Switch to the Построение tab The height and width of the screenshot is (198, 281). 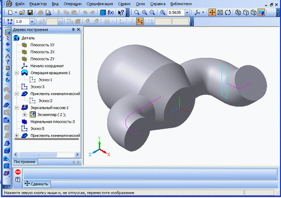pos(26,162)
